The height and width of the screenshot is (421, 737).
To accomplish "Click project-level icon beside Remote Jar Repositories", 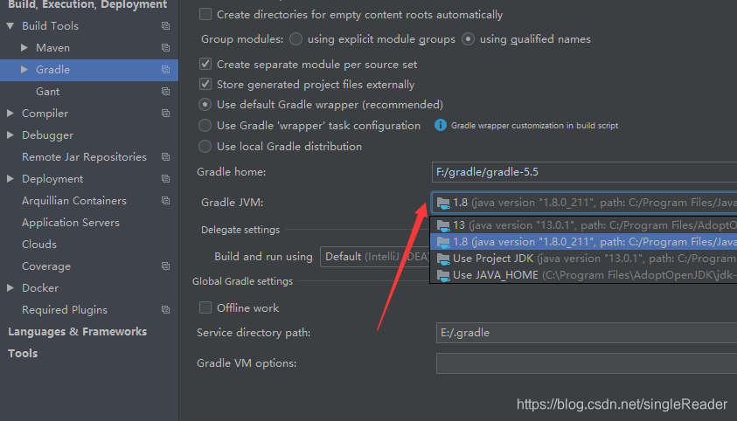I will (165, 156).
